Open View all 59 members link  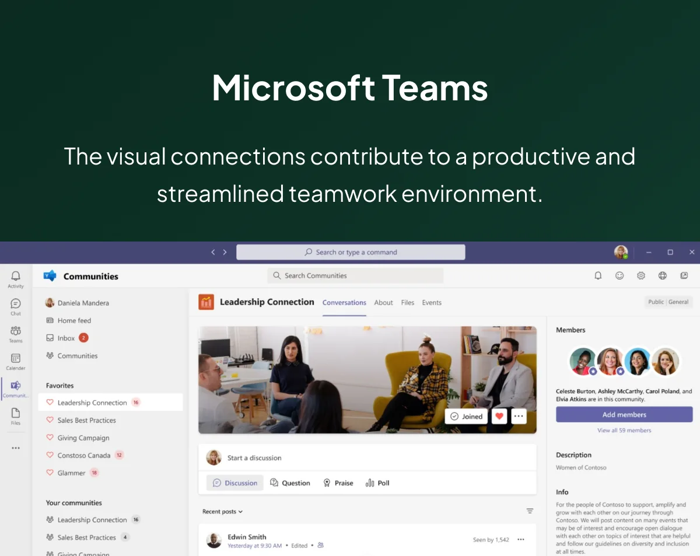[624, 430]
